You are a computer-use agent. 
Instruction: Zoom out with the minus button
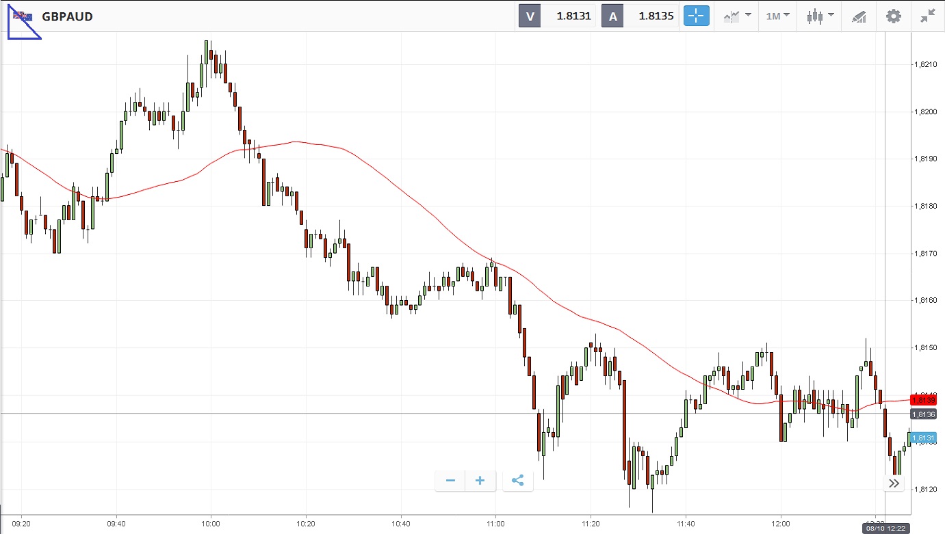click(x=450, y=481)
